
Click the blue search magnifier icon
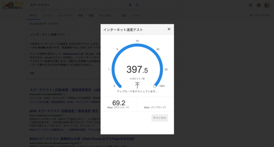click(x=138, y=5)
